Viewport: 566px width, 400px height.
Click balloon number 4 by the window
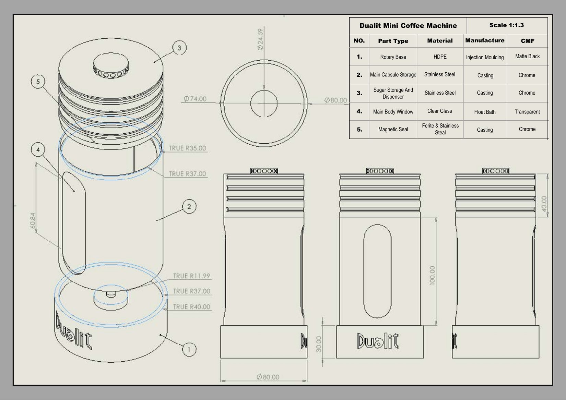[x=38, y=150]
